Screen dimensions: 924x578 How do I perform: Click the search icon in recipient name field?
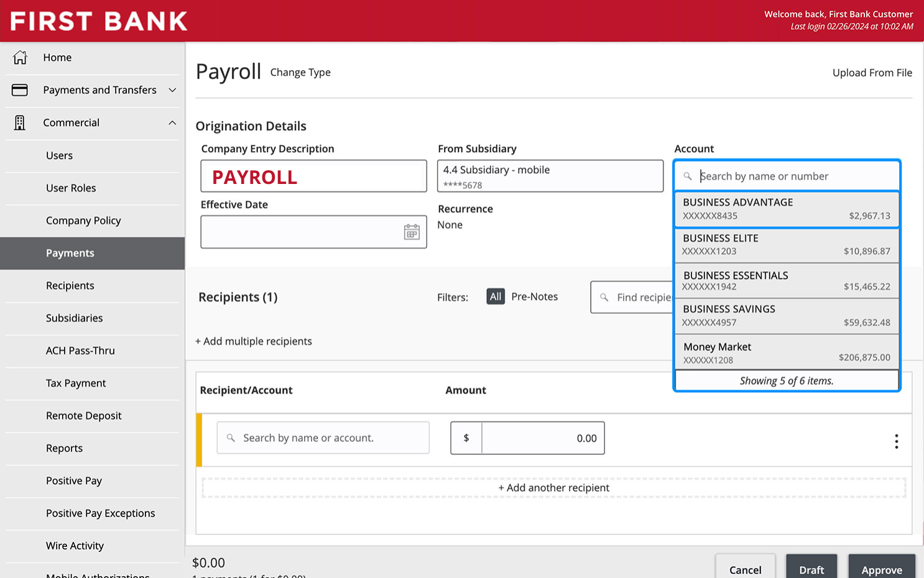click(x=231, y=438)
